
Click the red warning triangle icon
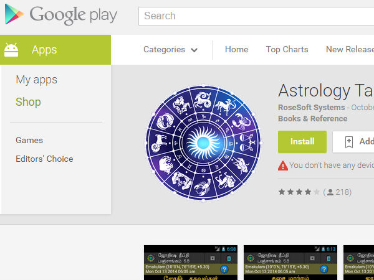coord(283,166)
